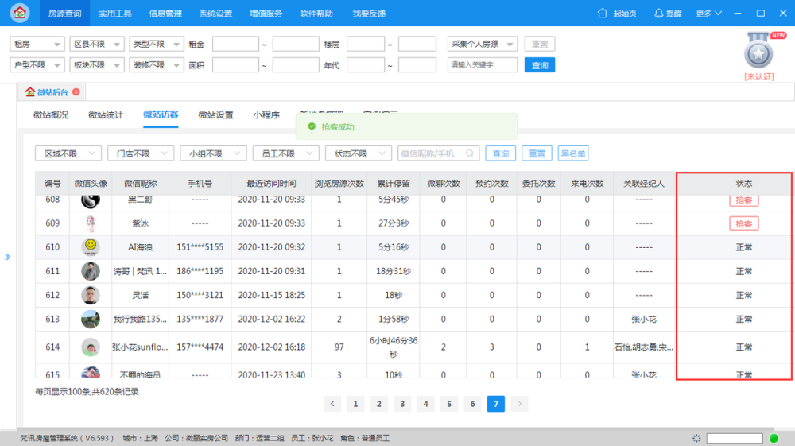Open the 门店不限 filter dropdown
795x446 pixels.
coord(141,153)
